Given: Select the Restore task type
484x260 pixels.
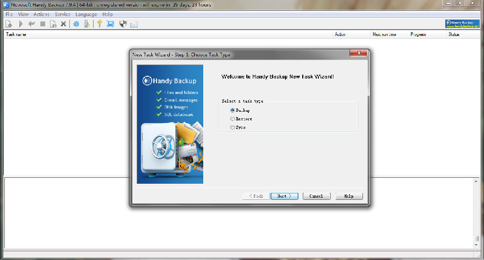Looking at the screenshot, I should pos(241,119).
